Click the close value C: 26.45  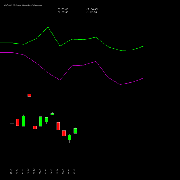(x=63, y=9)
